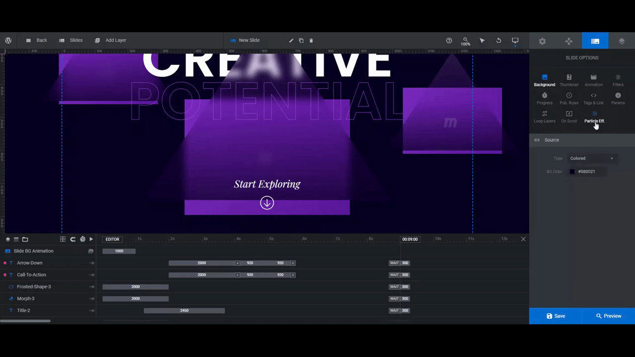Select the Tags & Link option
Screen dimensions: 635x357
[593, 99]
